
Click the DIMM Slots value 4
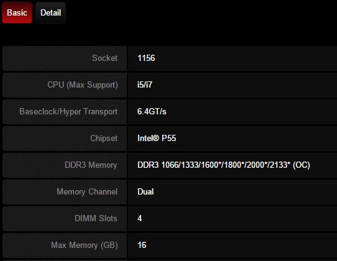click(139, 219)
